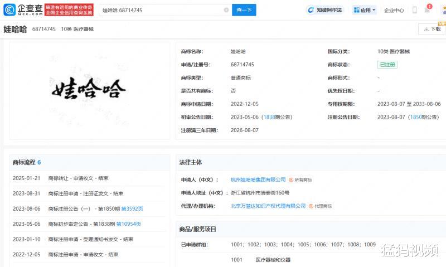Screen dimensions: 446x267
Task: Open applicant 杭州娃哈哈集团有限公司
Action: click(258, 179)
